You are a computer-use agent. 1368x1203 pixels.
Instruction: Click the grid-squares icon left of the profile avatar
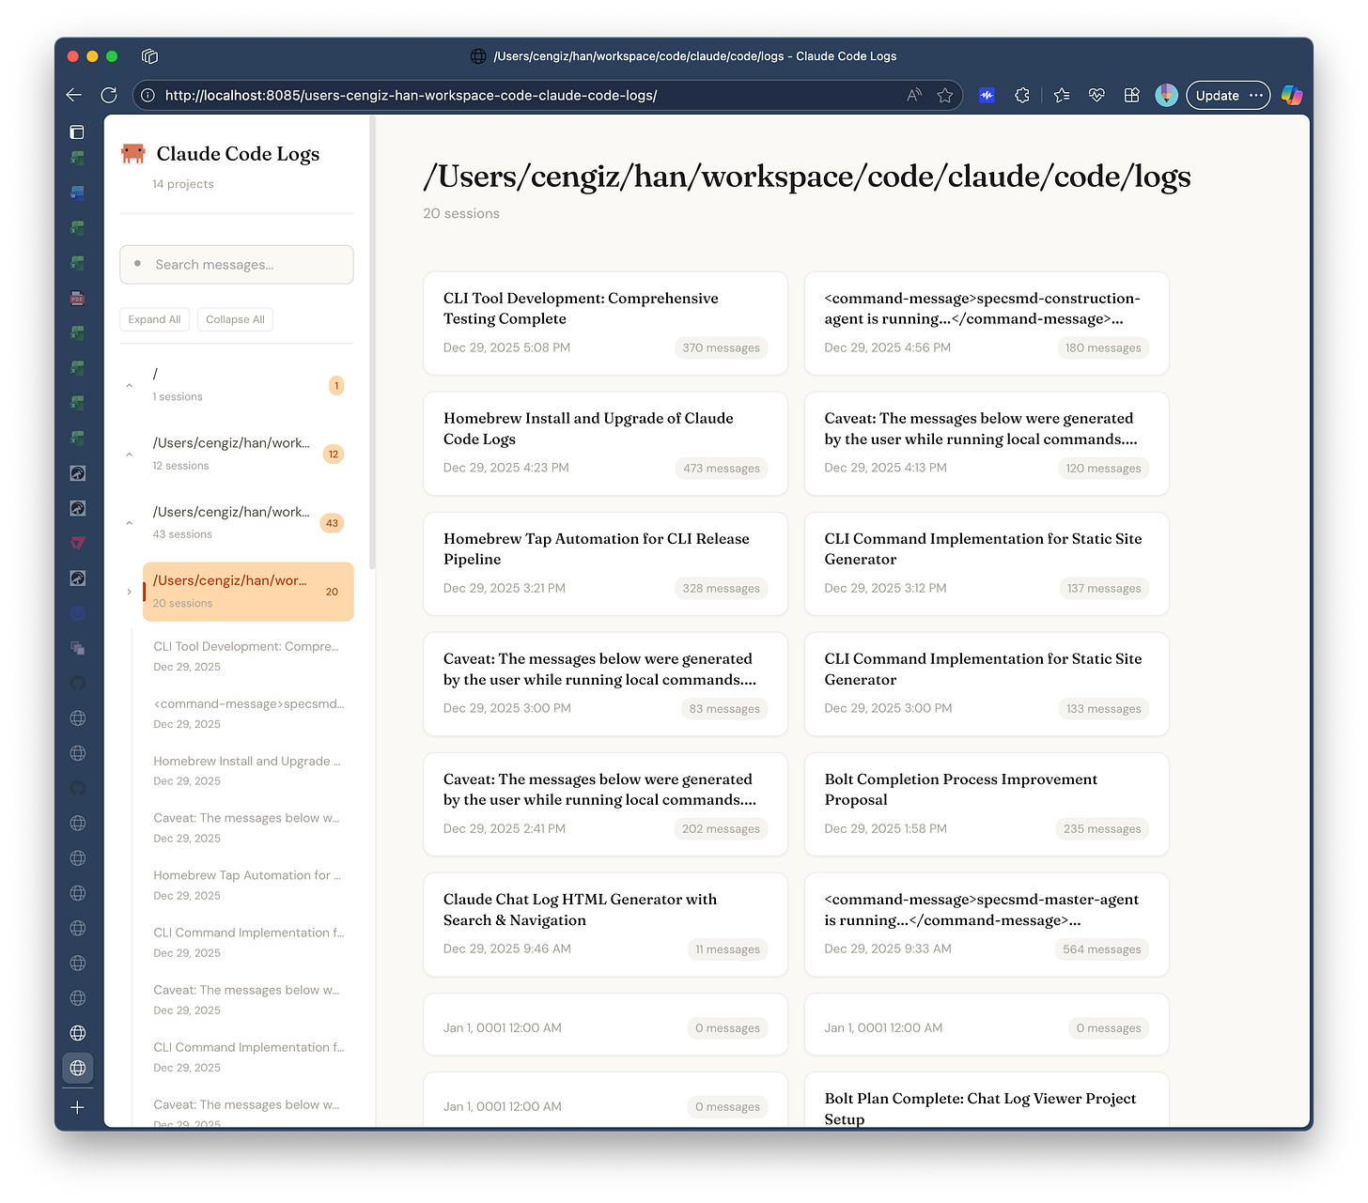1132,95
